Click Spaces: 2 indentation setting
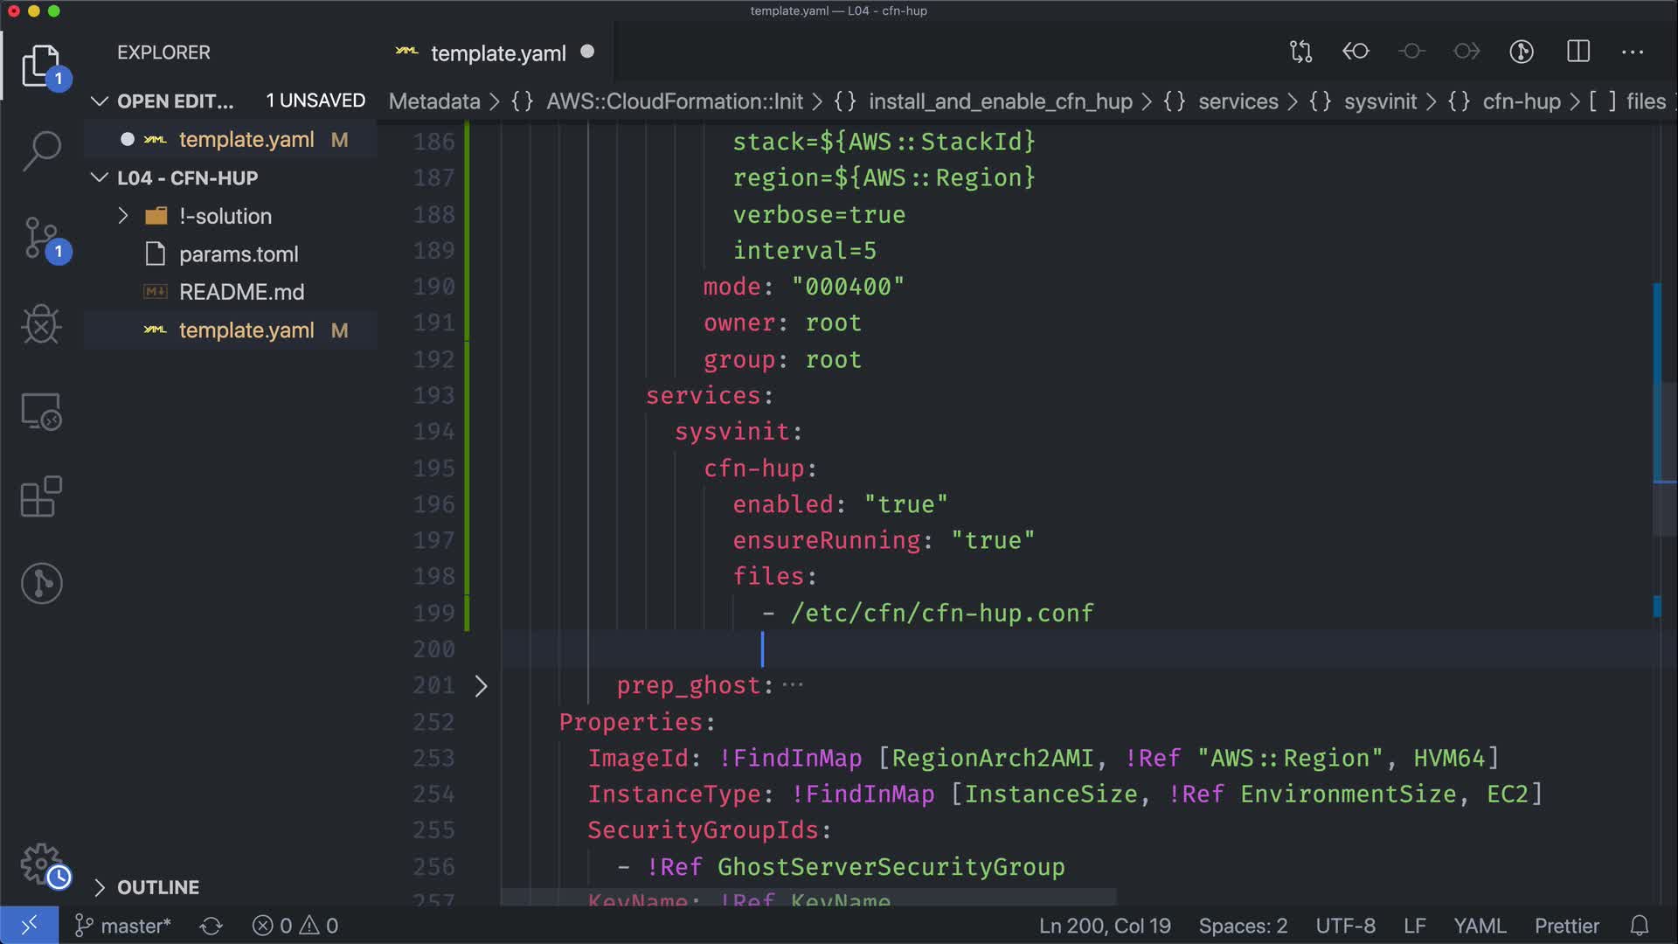1678x944 pixels. pyautogui.click(x=1243, y=926)
